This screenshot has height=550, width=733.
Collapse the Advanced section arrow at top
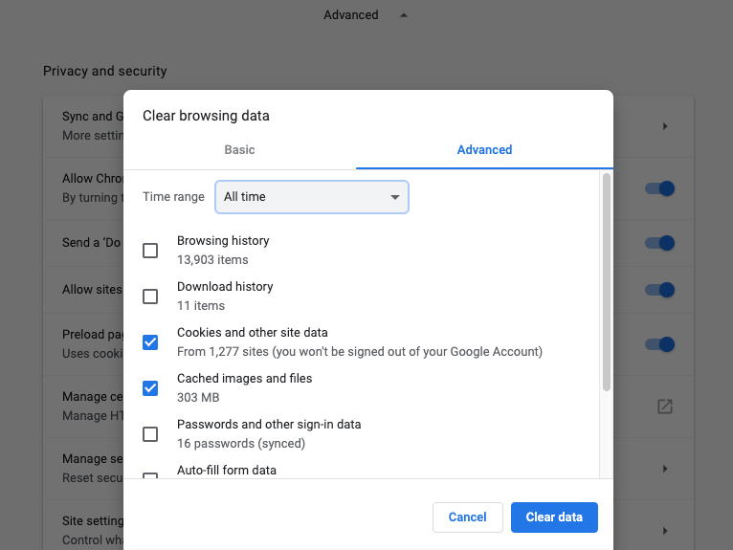403,15
